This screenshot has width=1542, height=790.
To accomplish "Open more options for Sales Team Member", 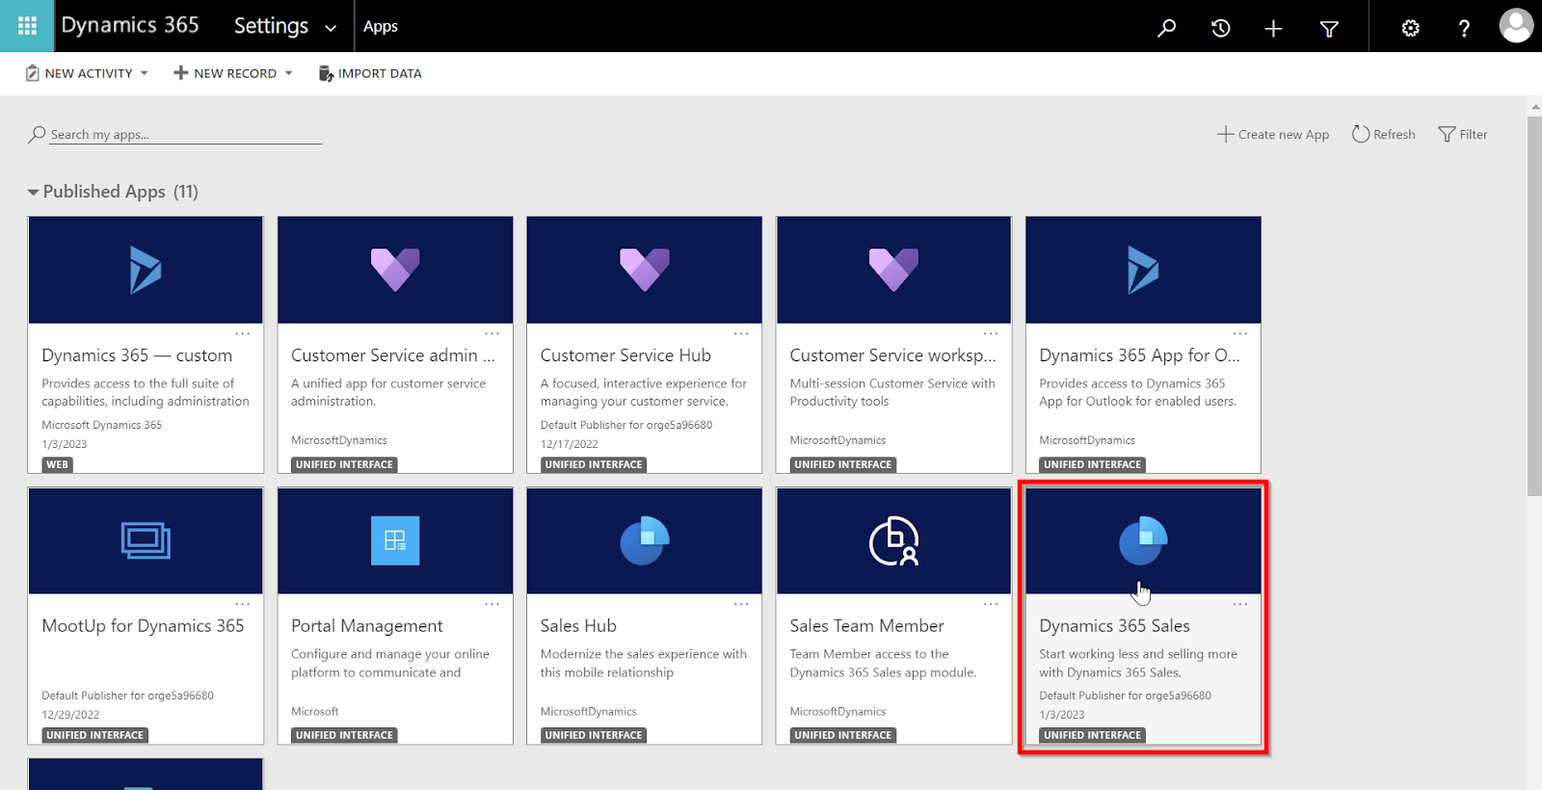I will coord(991,605).
